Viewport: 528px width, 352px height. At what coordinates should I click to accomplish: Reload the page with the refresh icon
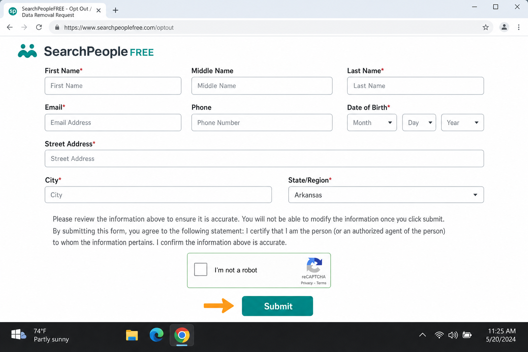(x=39, y=27)
